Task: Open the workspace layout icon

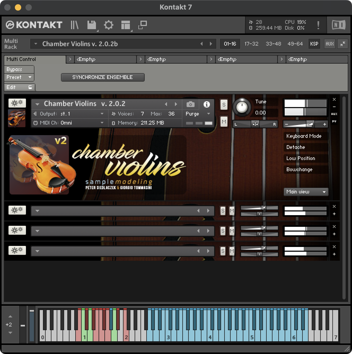Action: pyautogui.click(x=126, y=25)
